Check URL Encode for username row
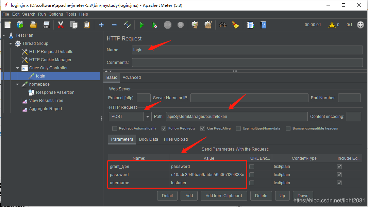368x207 pixels. point(252,183)
